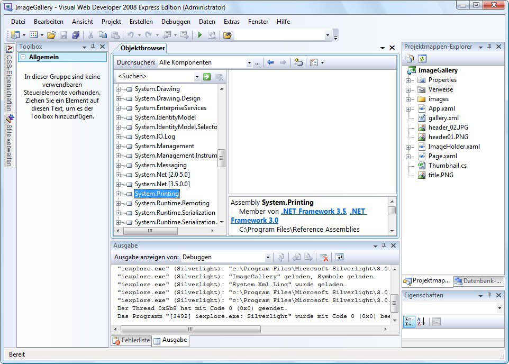Screen dimensions: 509x364
Task: Click the .NET Framework 3.5 link
Action: coord(314,211)
